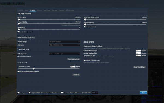Screen dimensions: 164x103
Task: Click the Reflection Detail slider handle
Action: 85,24
